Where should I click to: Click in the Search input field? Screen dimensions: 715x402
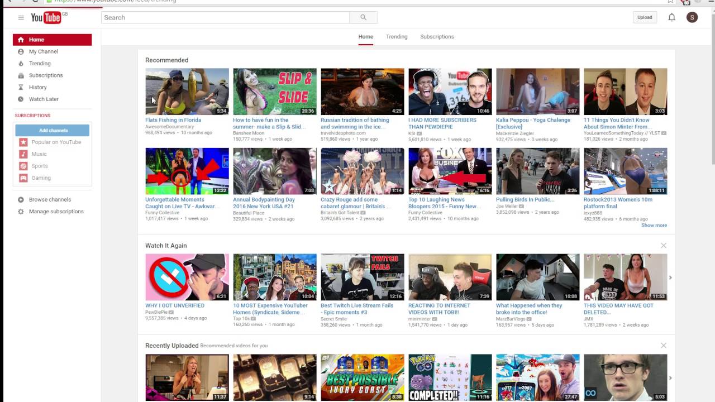pyautogui.click(x=226, y=17)
